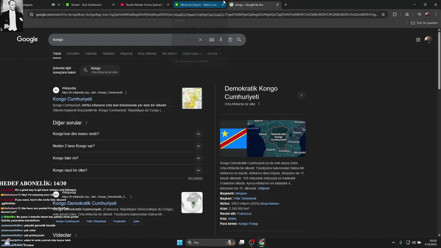Open the OBS Studio taskbar icon
441x248 pixels.
pos(252,242)
